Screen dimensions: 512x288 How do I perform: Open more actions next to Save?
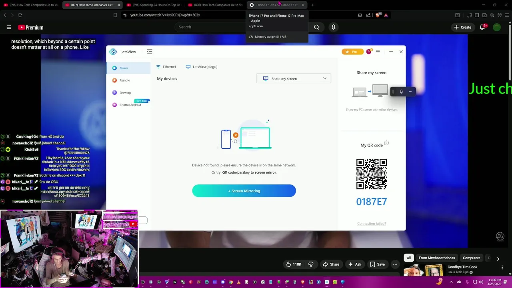tap(395, 264)
